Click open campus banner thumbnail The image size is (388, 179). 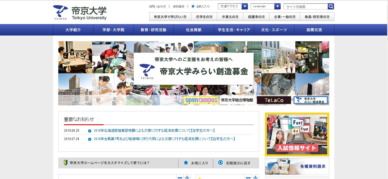(201, 100)
